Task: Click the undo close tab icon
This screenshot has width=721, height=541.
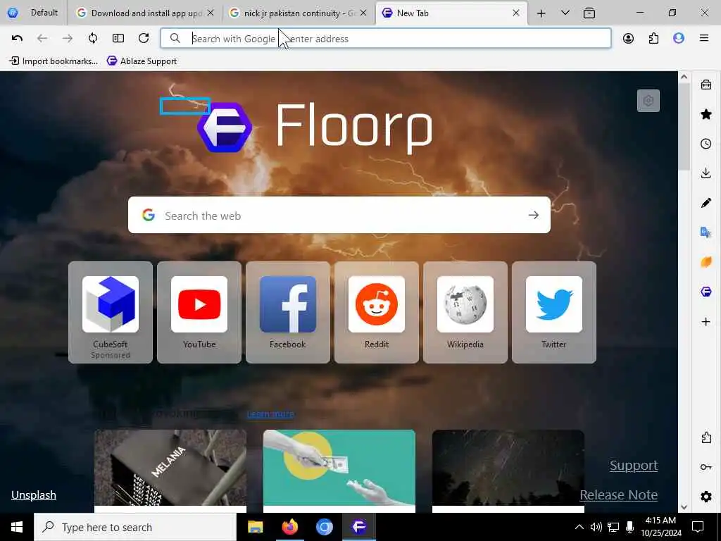Action: [x=17, y=38]
